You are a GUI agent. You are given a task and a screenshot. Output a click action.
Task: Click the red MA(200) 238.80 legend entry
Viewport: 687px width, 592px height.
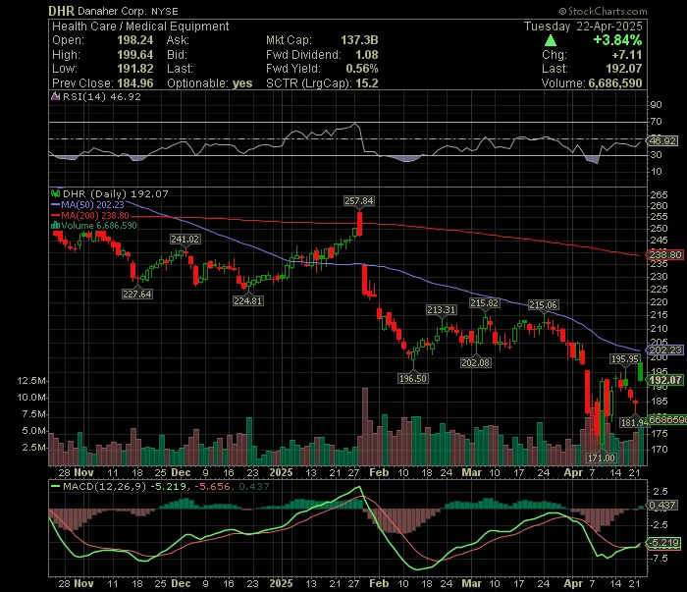click(x=90, y=216)
